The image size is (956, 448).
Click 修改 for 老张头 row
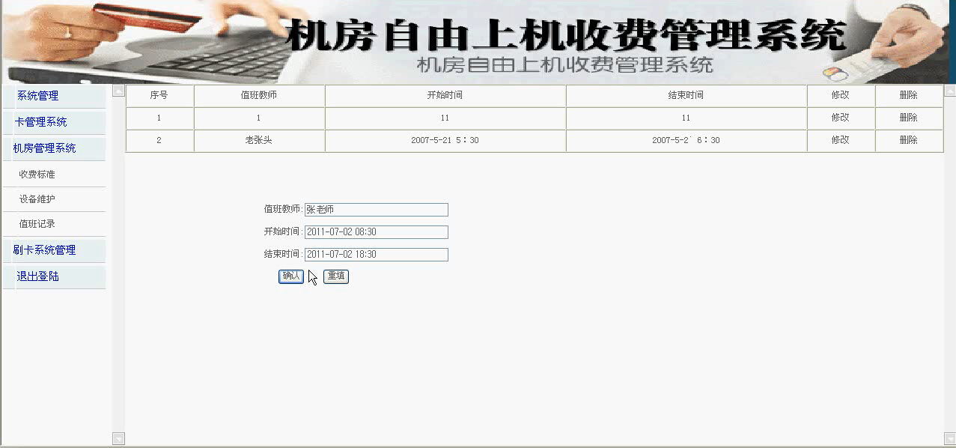point(840,140)
